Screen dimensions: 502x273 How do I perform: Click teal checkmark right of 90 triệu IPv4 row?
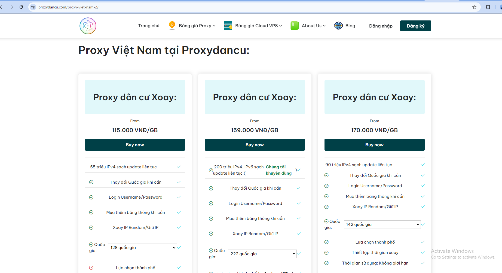pos(423,165)
